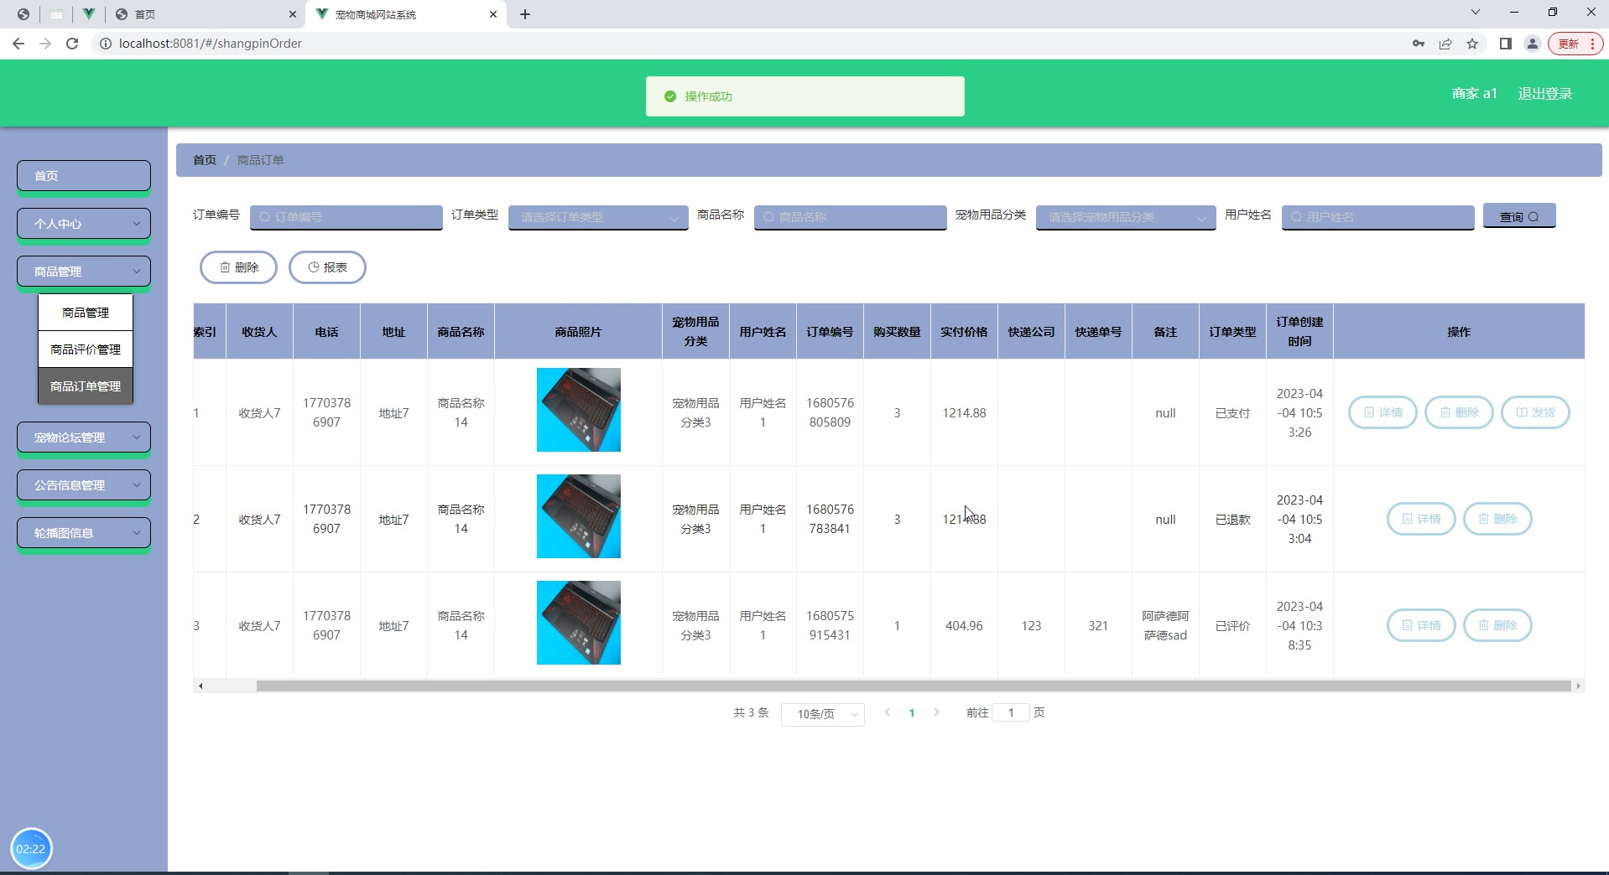Open 详情 for order 1680576783841
The image size is (1609, 875).
tap(1421, 519)
